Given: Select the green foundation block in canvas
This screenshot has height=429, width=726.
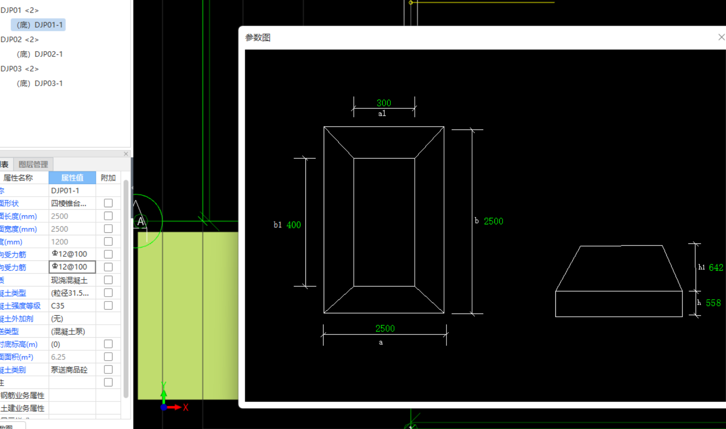Looking at the screenshot, I should (188, 315).
